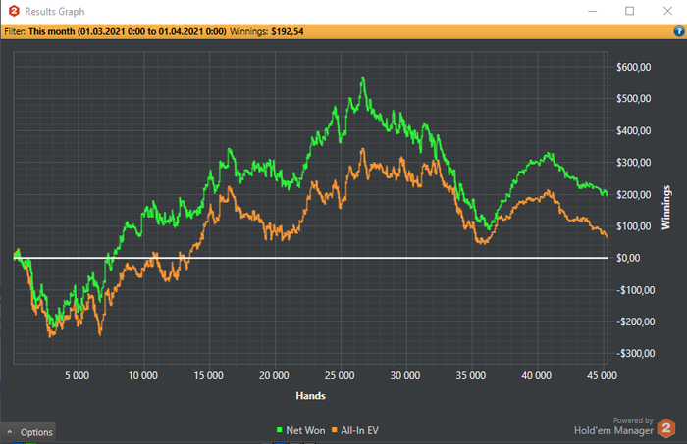The image size is (687, 444).
Task: Click the green Net Won color marker
Action: tap(280, 430)
